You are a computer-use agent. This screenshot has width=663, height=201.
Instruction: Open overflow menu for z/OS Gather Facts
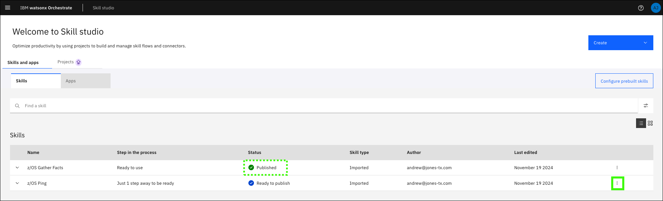click(617, 167)
